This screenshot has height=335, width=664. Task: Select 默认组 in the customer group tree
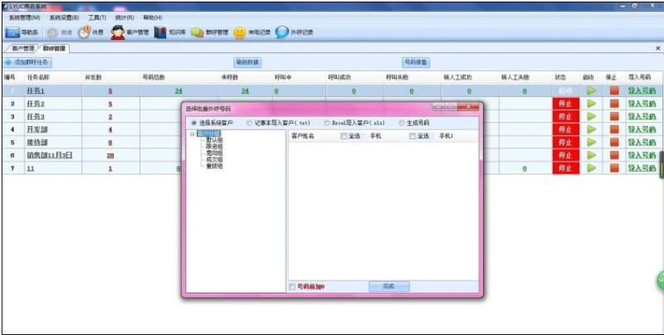214,139
